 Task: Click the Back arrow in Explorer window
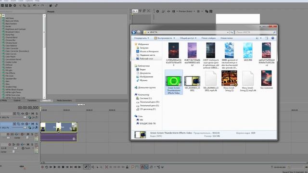134,32
